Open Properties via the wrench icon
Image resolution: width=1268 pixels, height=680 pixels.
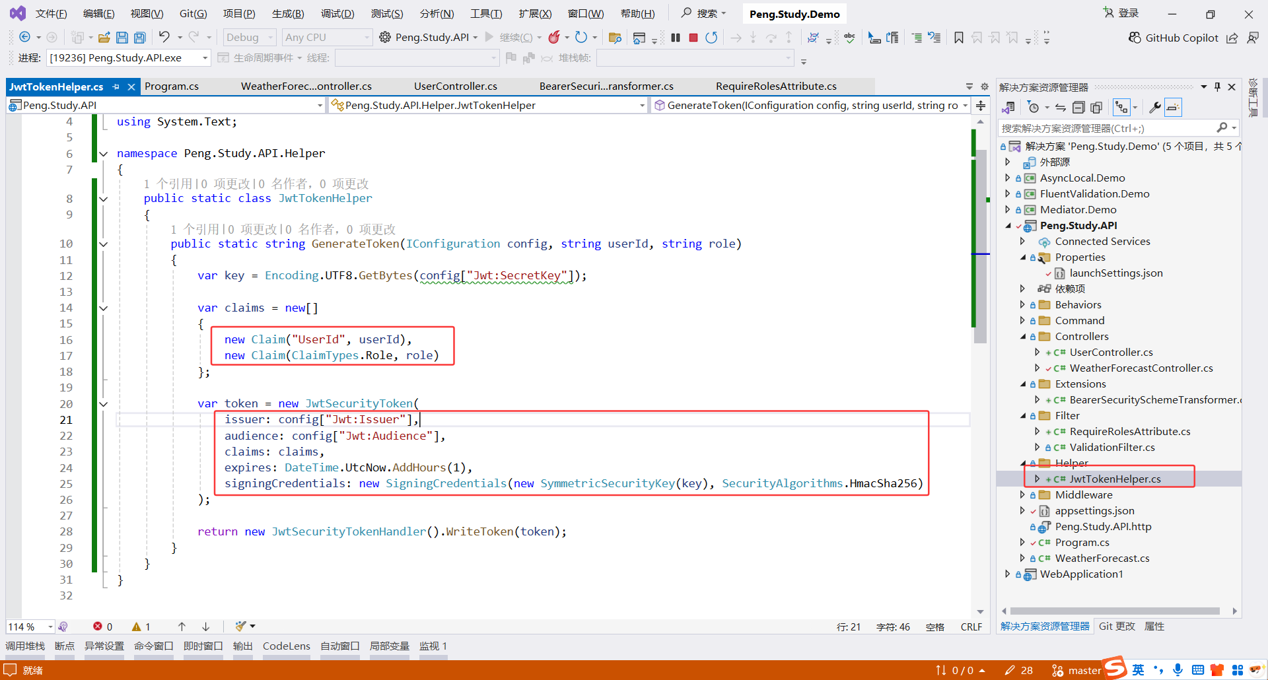1155,108
